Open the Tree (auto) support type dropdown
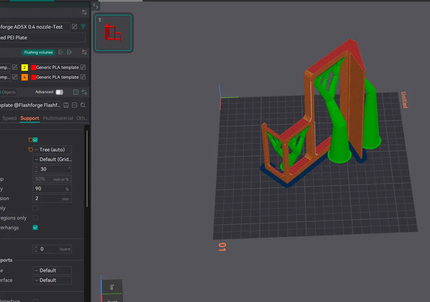This screenshot has height=302, width=430. click(52, 150)
